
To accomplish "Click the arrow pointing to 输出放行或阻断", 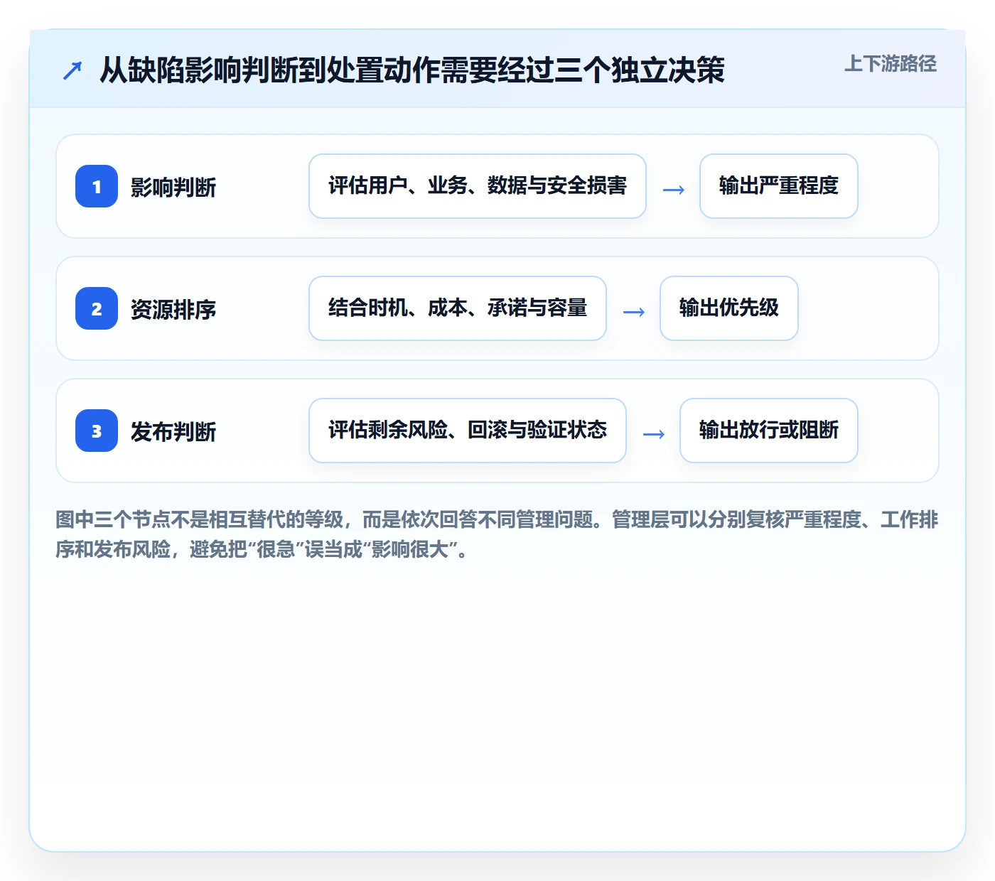I will coord(654,434).
